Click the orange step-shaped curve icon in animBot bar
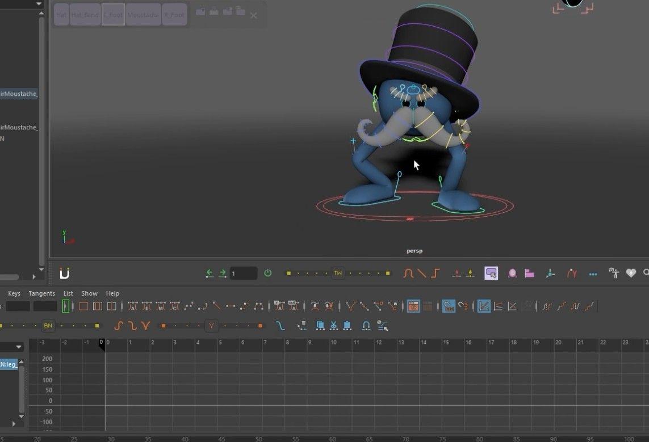Image resolution: width=649 pixels, height=442 pixels. [x=435, y=273]
